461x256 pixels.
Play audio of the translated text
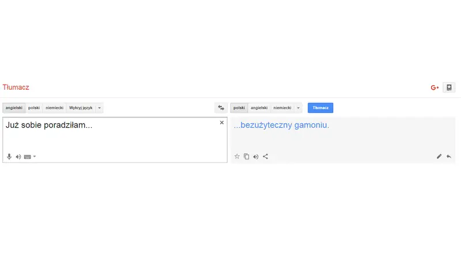tap(256, 157)
